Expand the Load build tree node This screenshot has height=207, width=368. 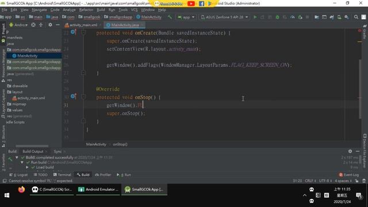pyautogui.click(x=27, y=167)
